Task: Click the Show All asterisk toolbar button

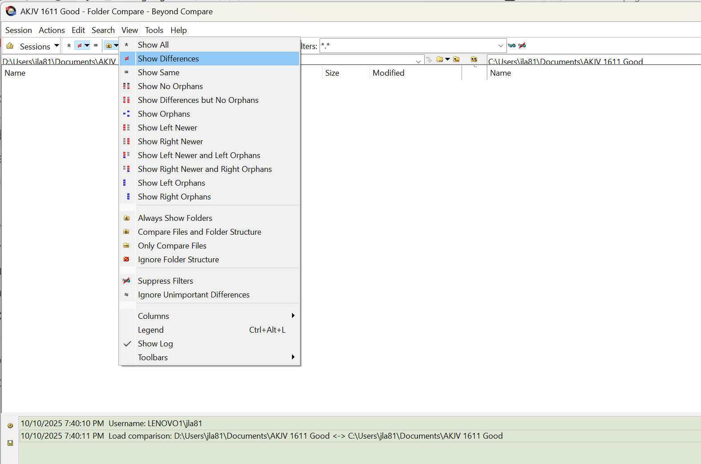Action: (x=69, y=45)
